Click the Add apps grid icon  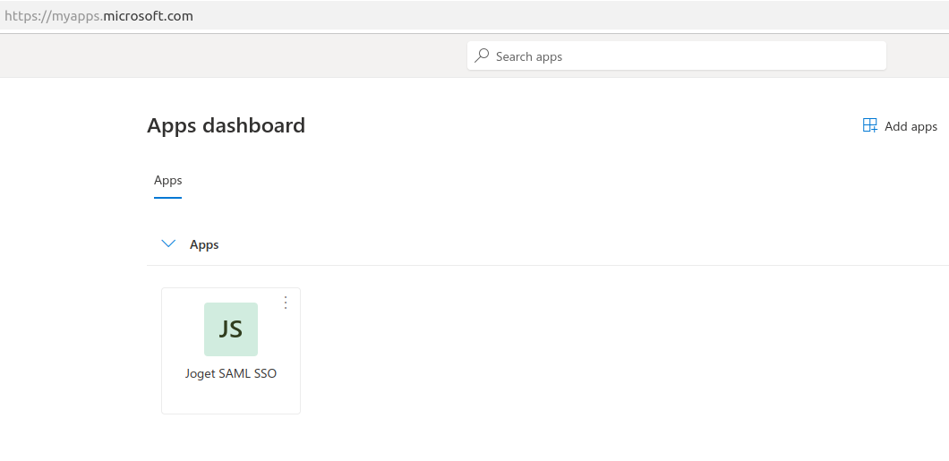pyautogui.click(x=869, y=125)
